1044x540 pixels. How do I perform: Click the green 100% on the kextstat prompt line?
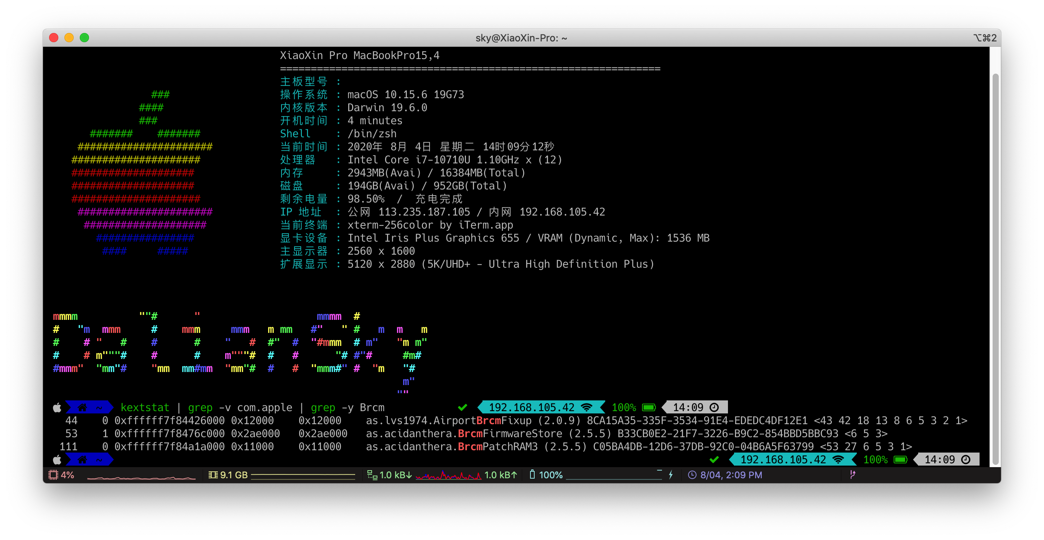[x=624, y=407]
